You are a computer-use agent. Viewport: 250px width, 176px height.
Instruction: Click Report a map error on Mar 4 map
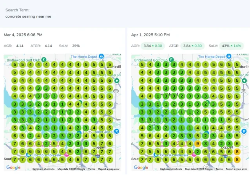point(109,169)
